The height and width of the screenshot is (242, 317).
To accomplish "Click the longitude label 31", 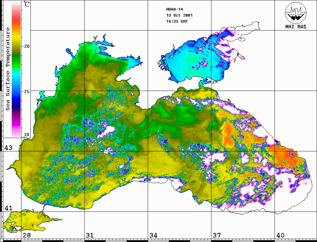I will point(90,235).
